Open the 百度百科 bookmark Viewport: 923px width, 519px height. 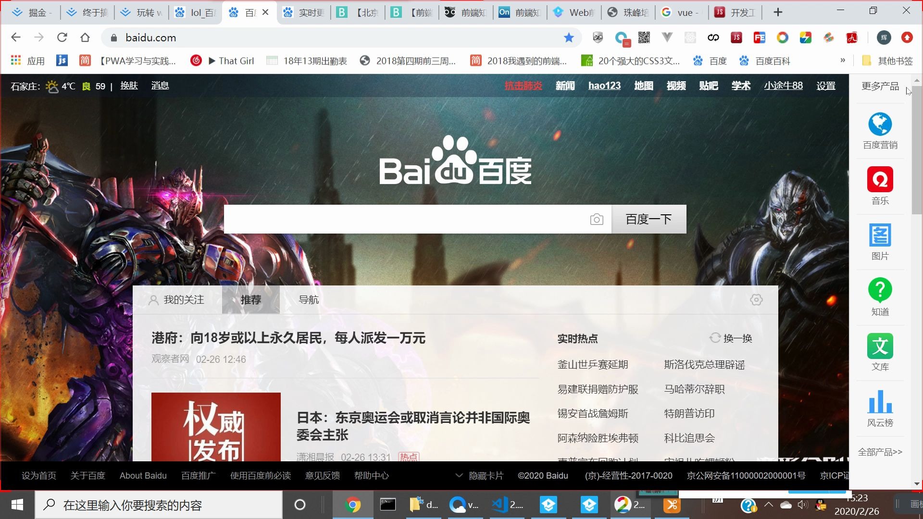click(765, 61)
